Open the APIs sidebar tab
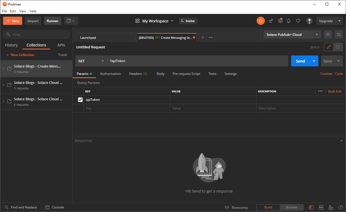Image resolution: width=346 pixels, height=212 pixels. [x=61, y=45]
